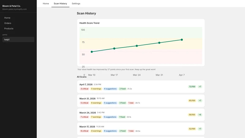
Task: Click the Mar 10 axis label
Action: tap(92, 75)
